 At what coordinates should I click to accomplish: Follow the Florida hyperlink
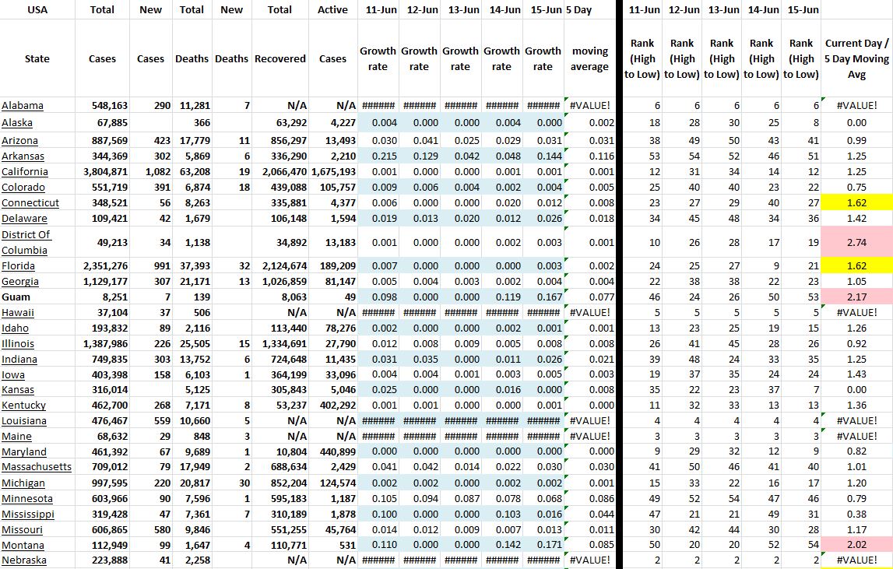(x=19, y=266)
